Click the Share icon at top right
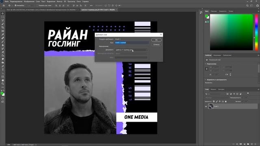Image resolution: width=260 pixels, height=146 pixels. (257, 5)
